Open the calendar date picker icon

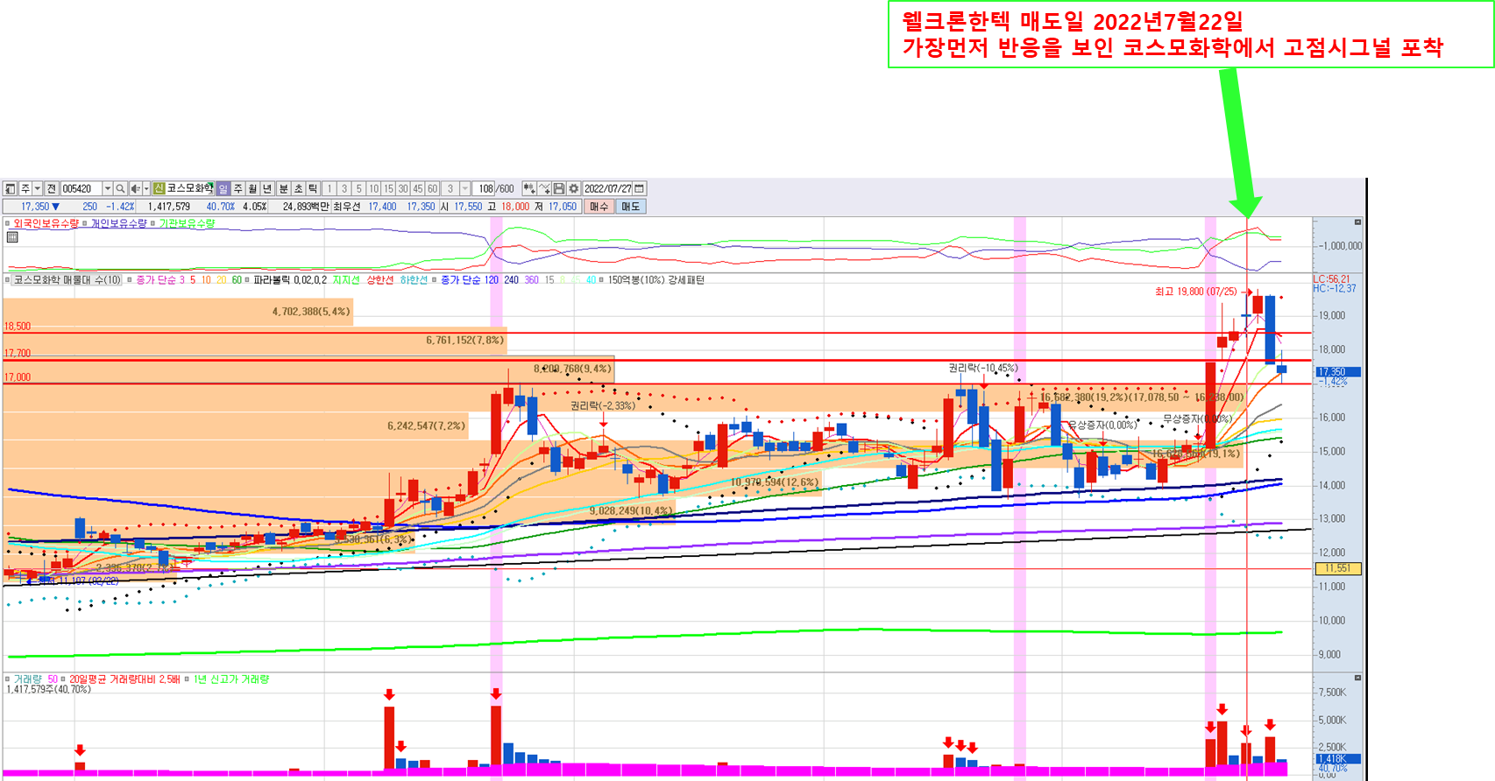tap(640, 188)
